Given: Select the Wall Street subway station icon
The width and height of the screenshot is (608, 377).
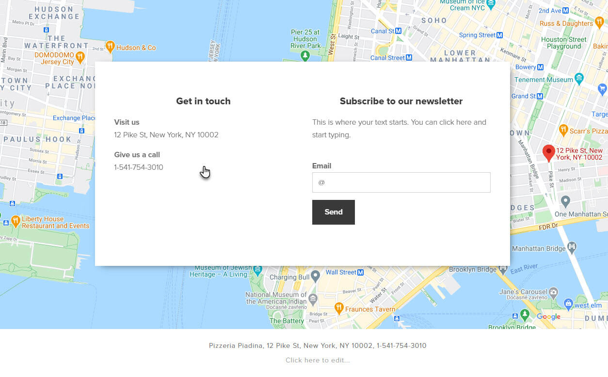Looking at the screenshot, I should point(360,272).
